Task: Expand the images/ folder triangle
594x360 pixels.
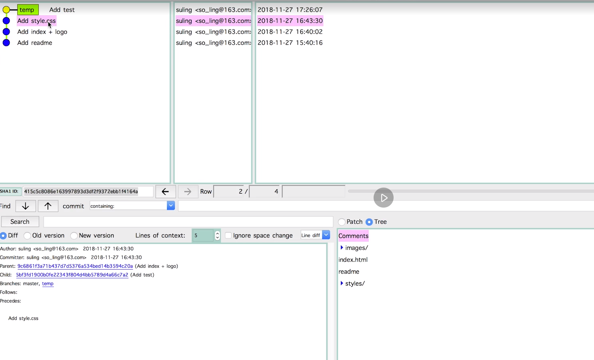Action: coord(342,248)
